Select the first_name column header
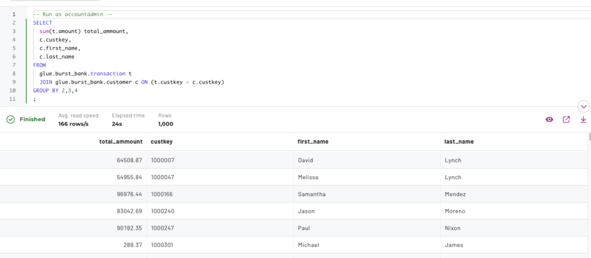Image resolution: width=591 pixels, height=258 pixels. (x=313, y=142)
